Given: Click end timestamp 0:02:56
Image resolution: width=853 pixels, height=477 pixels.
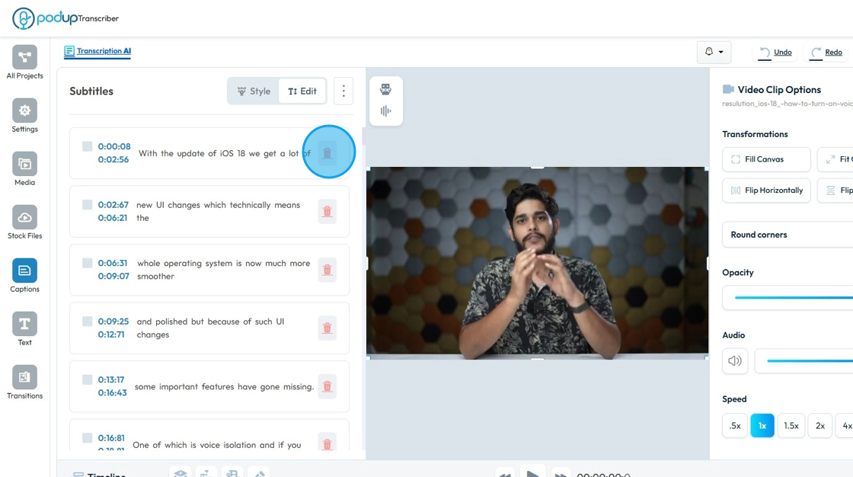Looking at the screenshot, I should point(113,159).
